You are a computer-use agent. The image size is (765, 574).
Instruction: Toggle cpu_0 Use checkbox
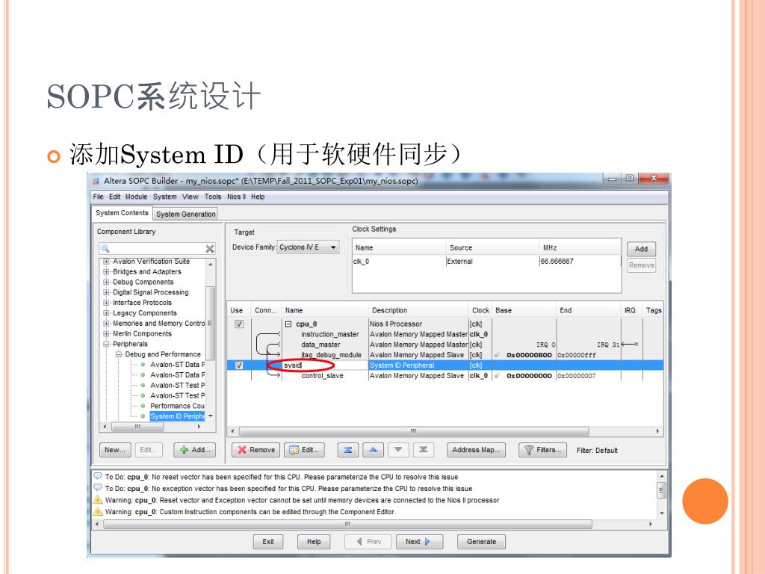(239, 324)
